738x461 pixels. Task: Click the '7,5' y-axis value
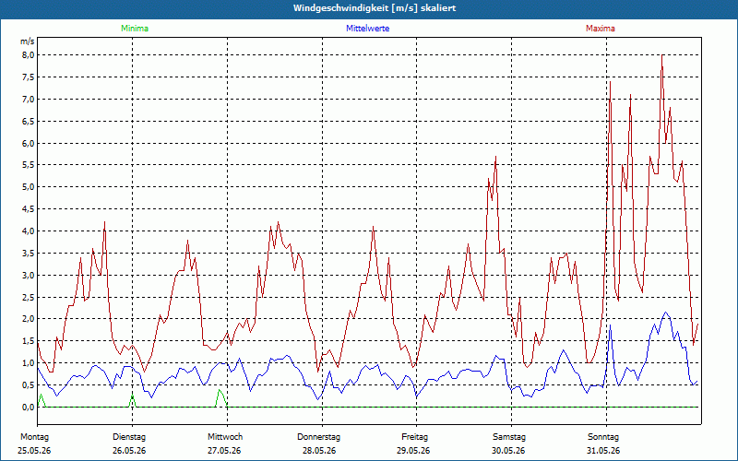point(29,77)
